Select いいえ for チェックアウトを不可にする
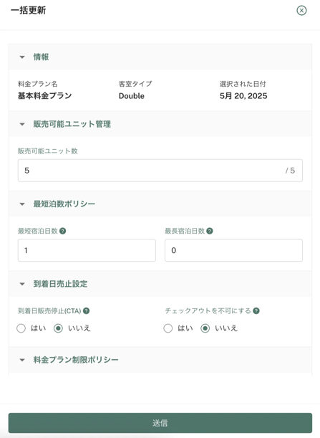The image size is (320, 438). 205,328
